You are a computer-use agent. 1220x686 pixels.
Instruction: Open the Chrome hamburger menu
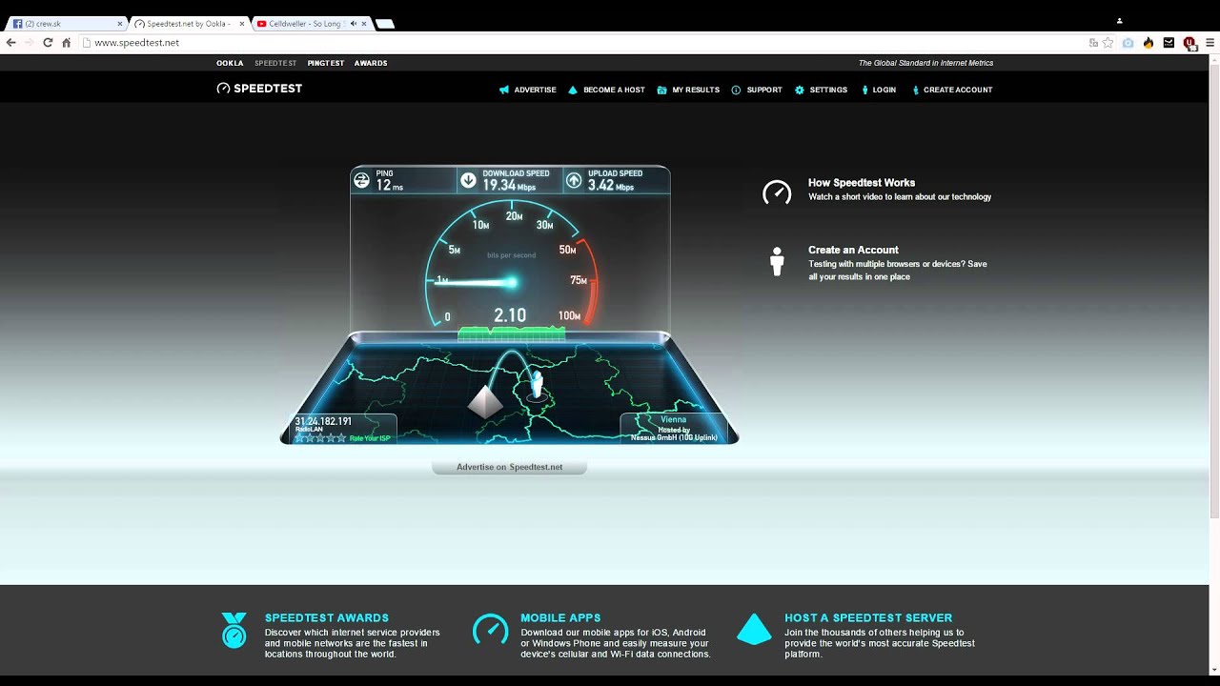coord(1210,43)
